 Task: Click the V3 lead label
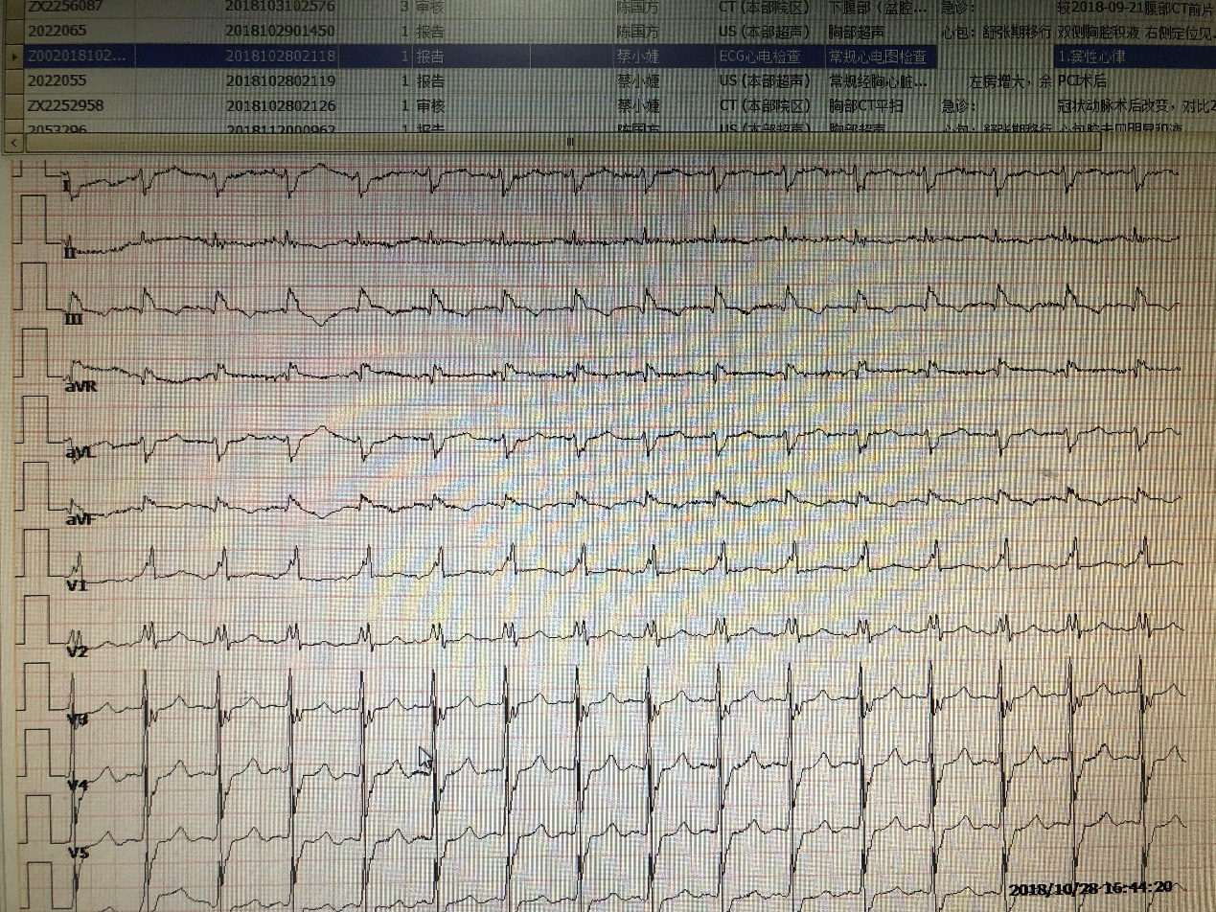[78, 718]
